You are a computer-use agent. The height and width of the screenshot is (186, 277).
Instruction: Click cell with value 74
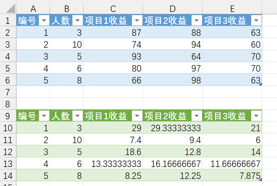pos(113,44)
